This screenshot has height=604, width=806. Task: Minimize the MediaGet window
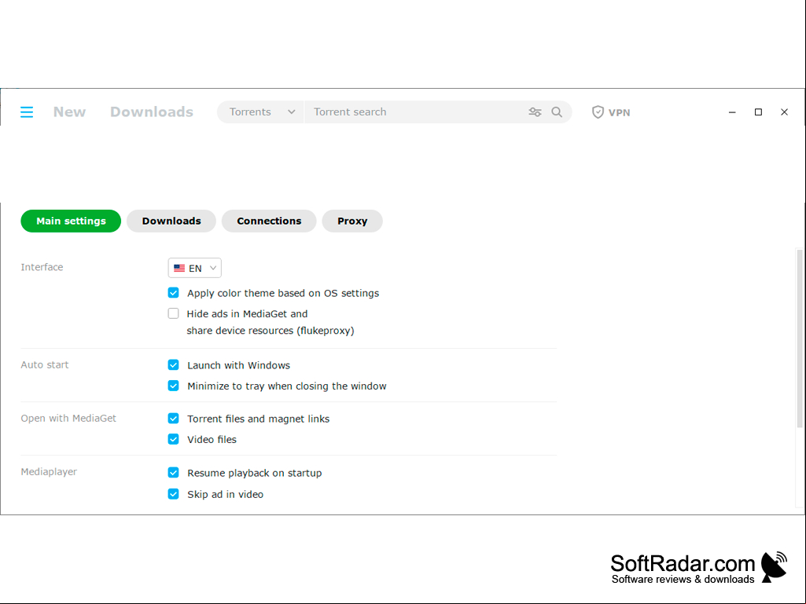(x=732, y=112)
